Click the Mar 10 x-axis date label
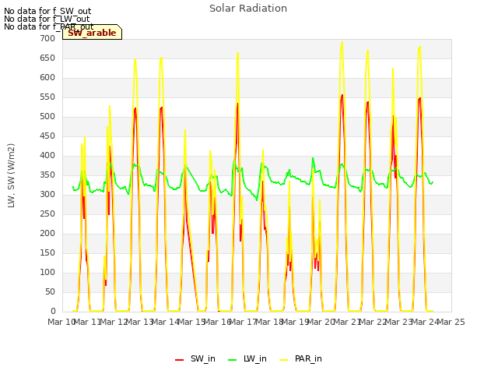Screen dimensions: 498x374 coord(61,322)
